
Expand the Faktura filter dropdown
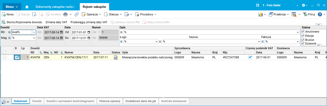coord(298,41)
